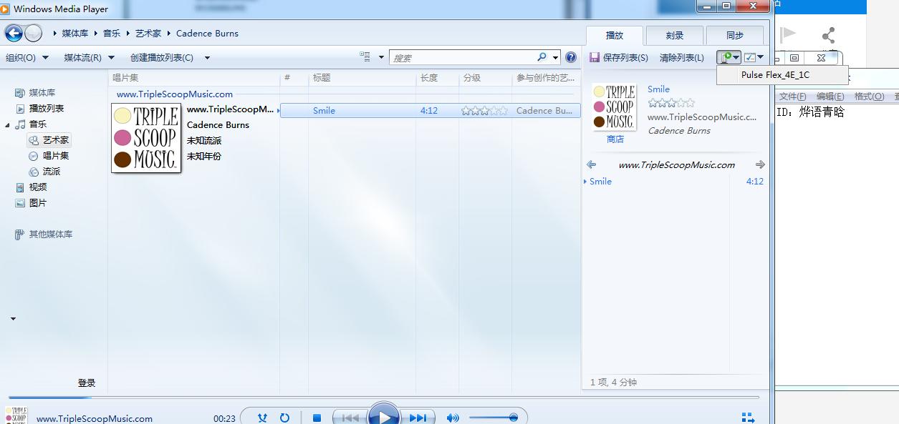Pause playback with the Play button
Viewport: 899px width, 424px height.
click(385, 415)
